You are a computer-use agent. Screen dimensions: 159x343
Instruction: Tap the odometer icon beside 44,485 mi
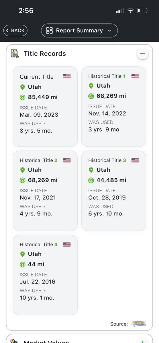[91, 180]
